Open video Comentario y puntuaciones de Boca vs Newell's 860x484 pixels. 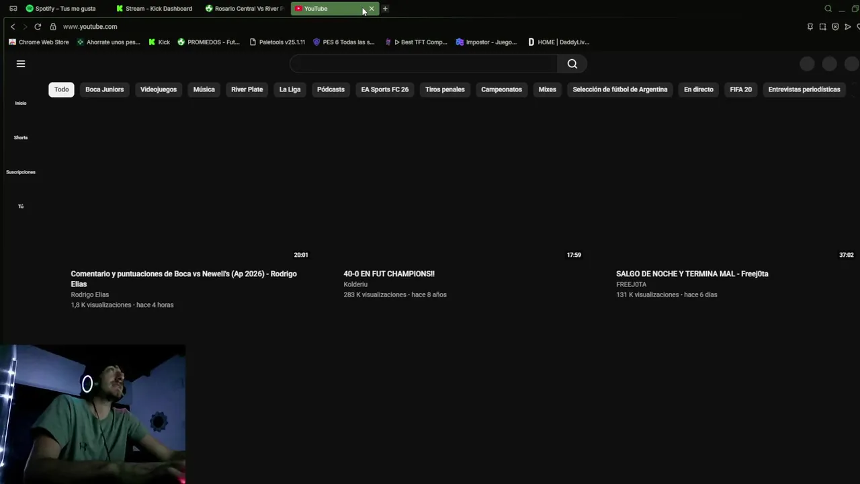(x=183, y=279)
